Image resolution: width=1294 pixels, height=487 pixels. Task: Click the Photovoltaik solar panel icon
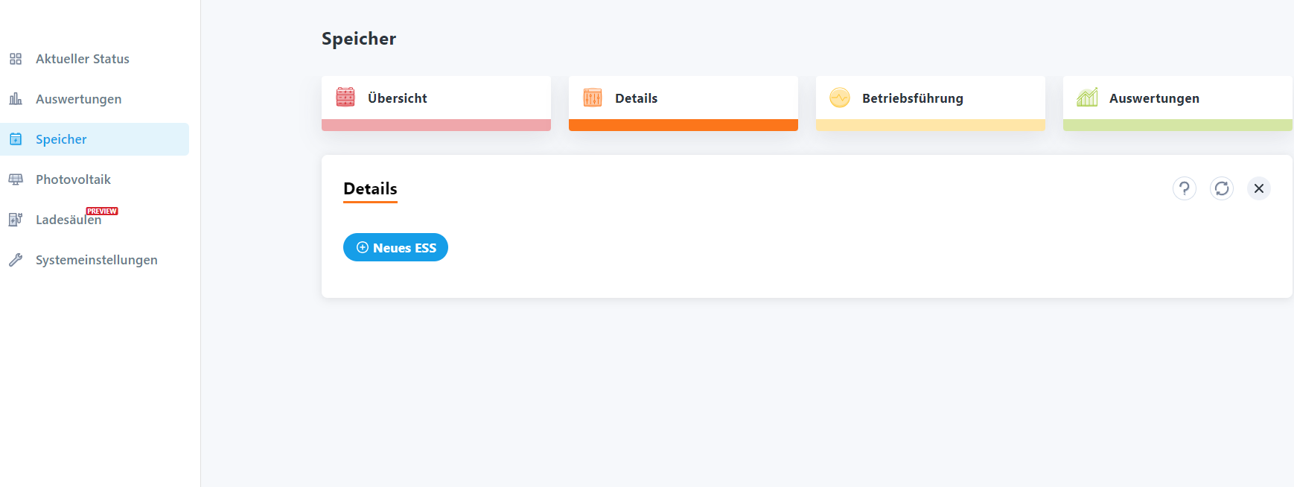(x=16, y=179)
